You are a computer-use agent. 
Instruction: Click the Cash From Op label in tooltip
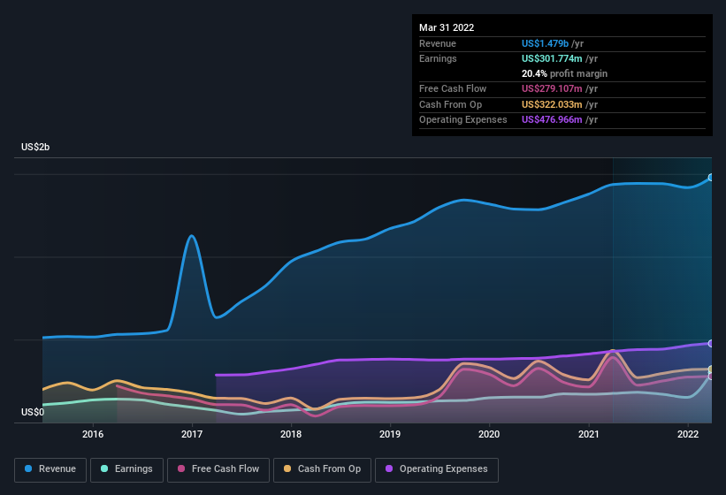pos(450,104)
